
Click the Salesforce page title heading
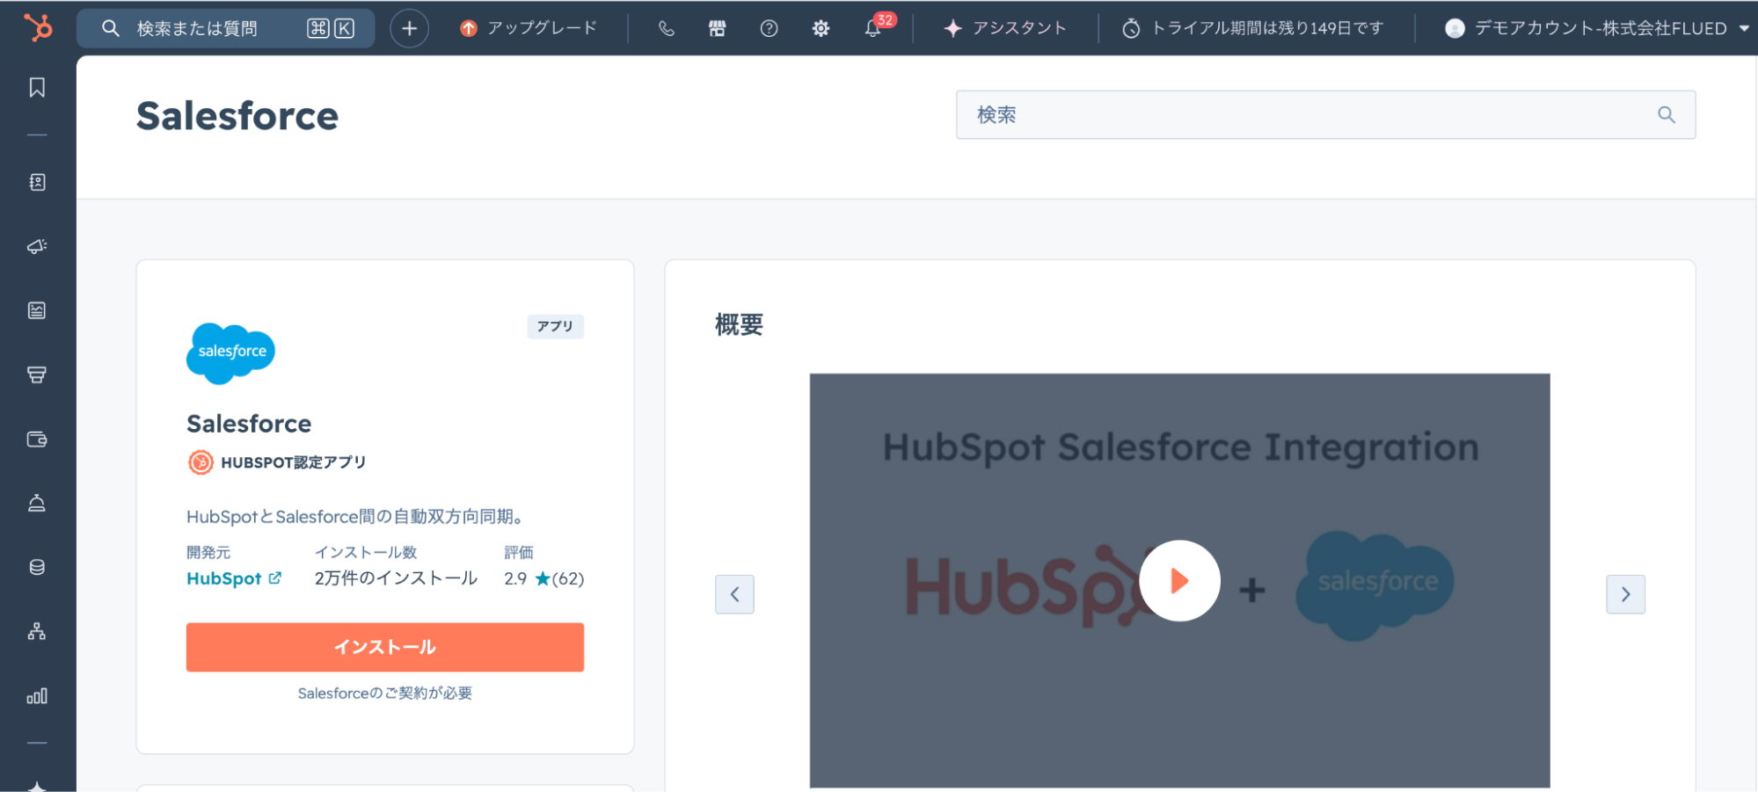click(x=237, y=116)
